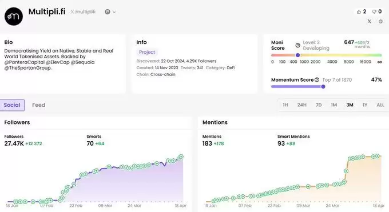Switch to the Feed tab
The width and height of the screenshot is (389, 212).
[39, 105]
